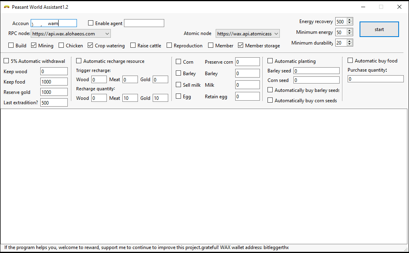Increase Minimum energy with up arrow

pyautogui.click(x=350, y=31)
